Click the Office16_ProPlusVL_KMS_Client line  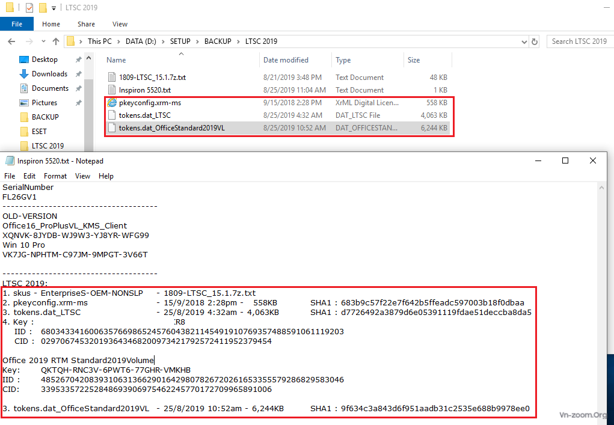[64, 226]
